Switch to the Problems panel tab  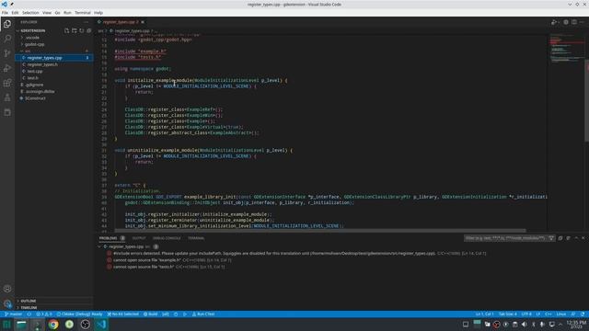tap(109, 238)
